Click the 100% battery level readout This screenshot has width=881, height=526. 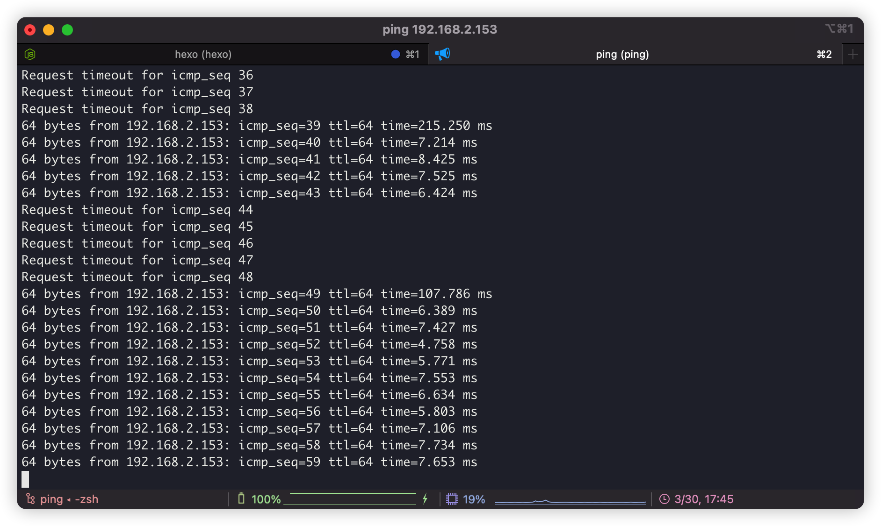[x=266, y=499]
